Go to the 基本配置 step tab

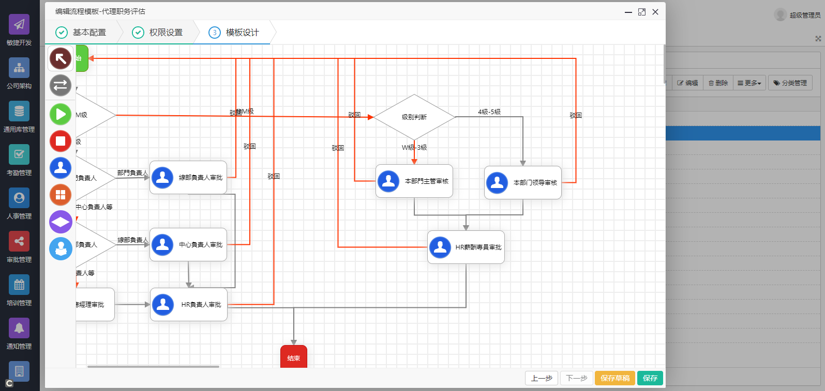coord(81,33)
